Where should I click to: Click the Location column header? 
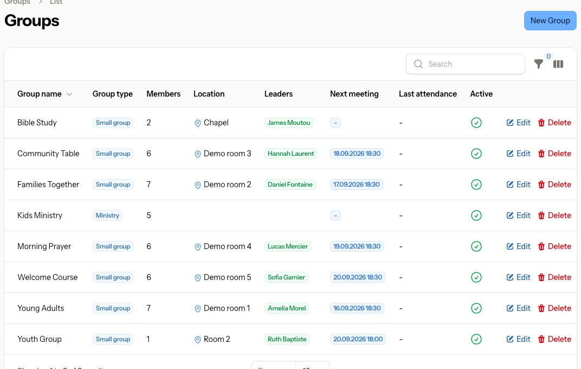(209, 94)
